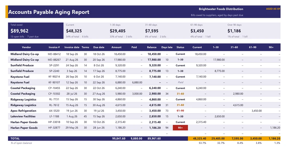
Task: Select the total balance 89,961.60
Action: coord(154,139)
